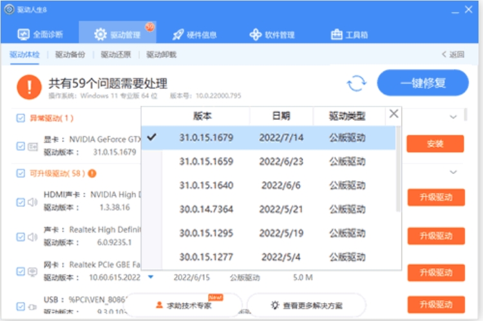Select the 驱动体检 sub-tab
The height and width of the screenshot is (321, 483).
[x=24, y=55]
